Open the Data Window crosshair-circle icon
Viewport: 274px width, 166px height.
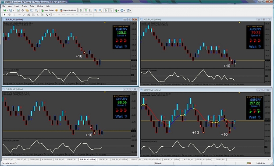pos(23,11)
